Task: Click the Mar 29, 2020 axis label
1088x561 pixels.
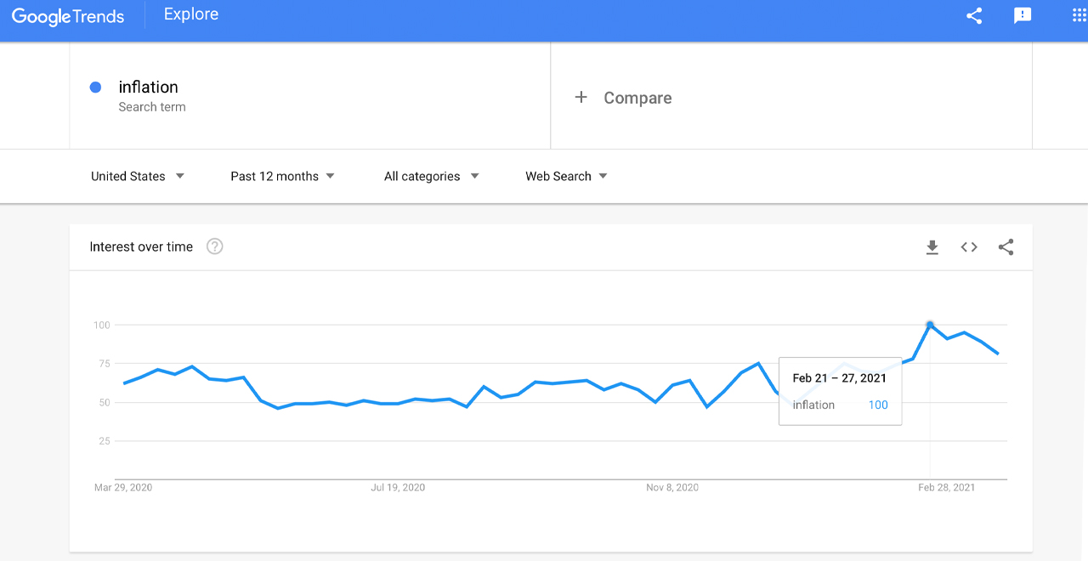Action: tap(123, 488)
